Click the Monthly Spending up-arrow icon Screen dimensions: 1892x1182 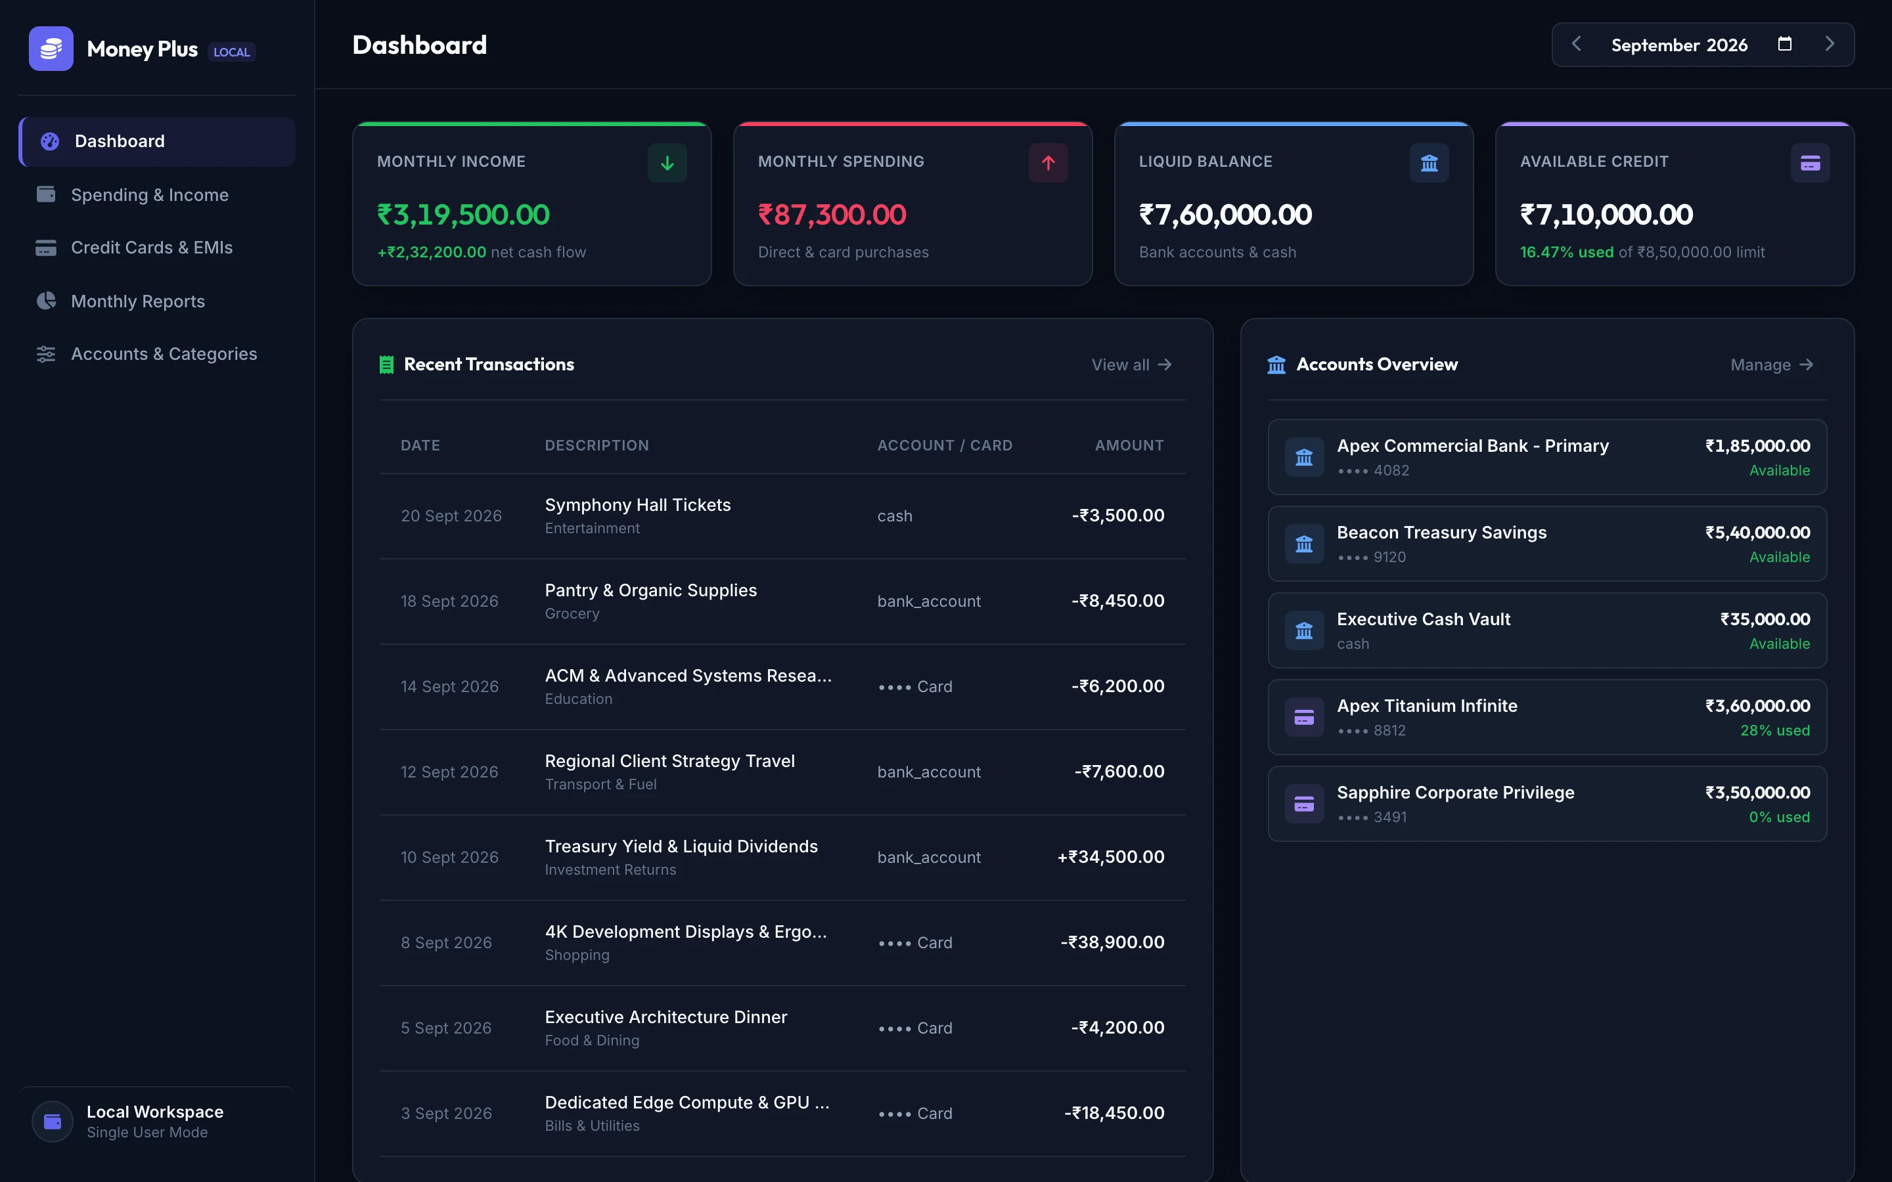tap(1048, 163)
